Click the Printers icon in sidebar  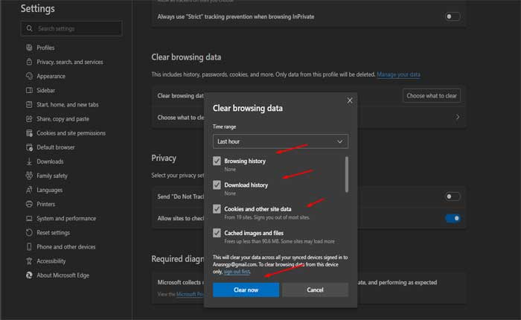coord(28,204)
